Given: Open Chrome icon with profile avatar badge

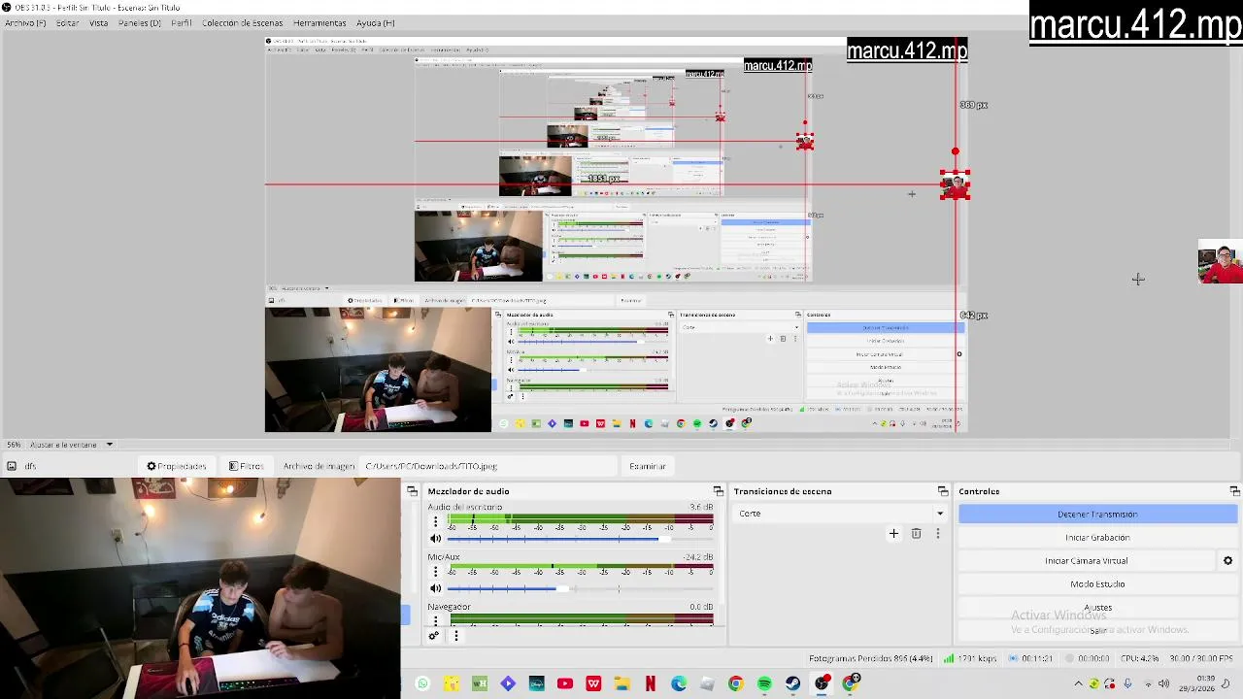Looking at the screenshot, I should point(851,683).
